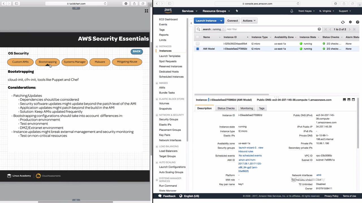Exit fullscreen on the Lucidchart presentation
The image size is (362, 203).
pyautogui.click(x=146, y=11)
